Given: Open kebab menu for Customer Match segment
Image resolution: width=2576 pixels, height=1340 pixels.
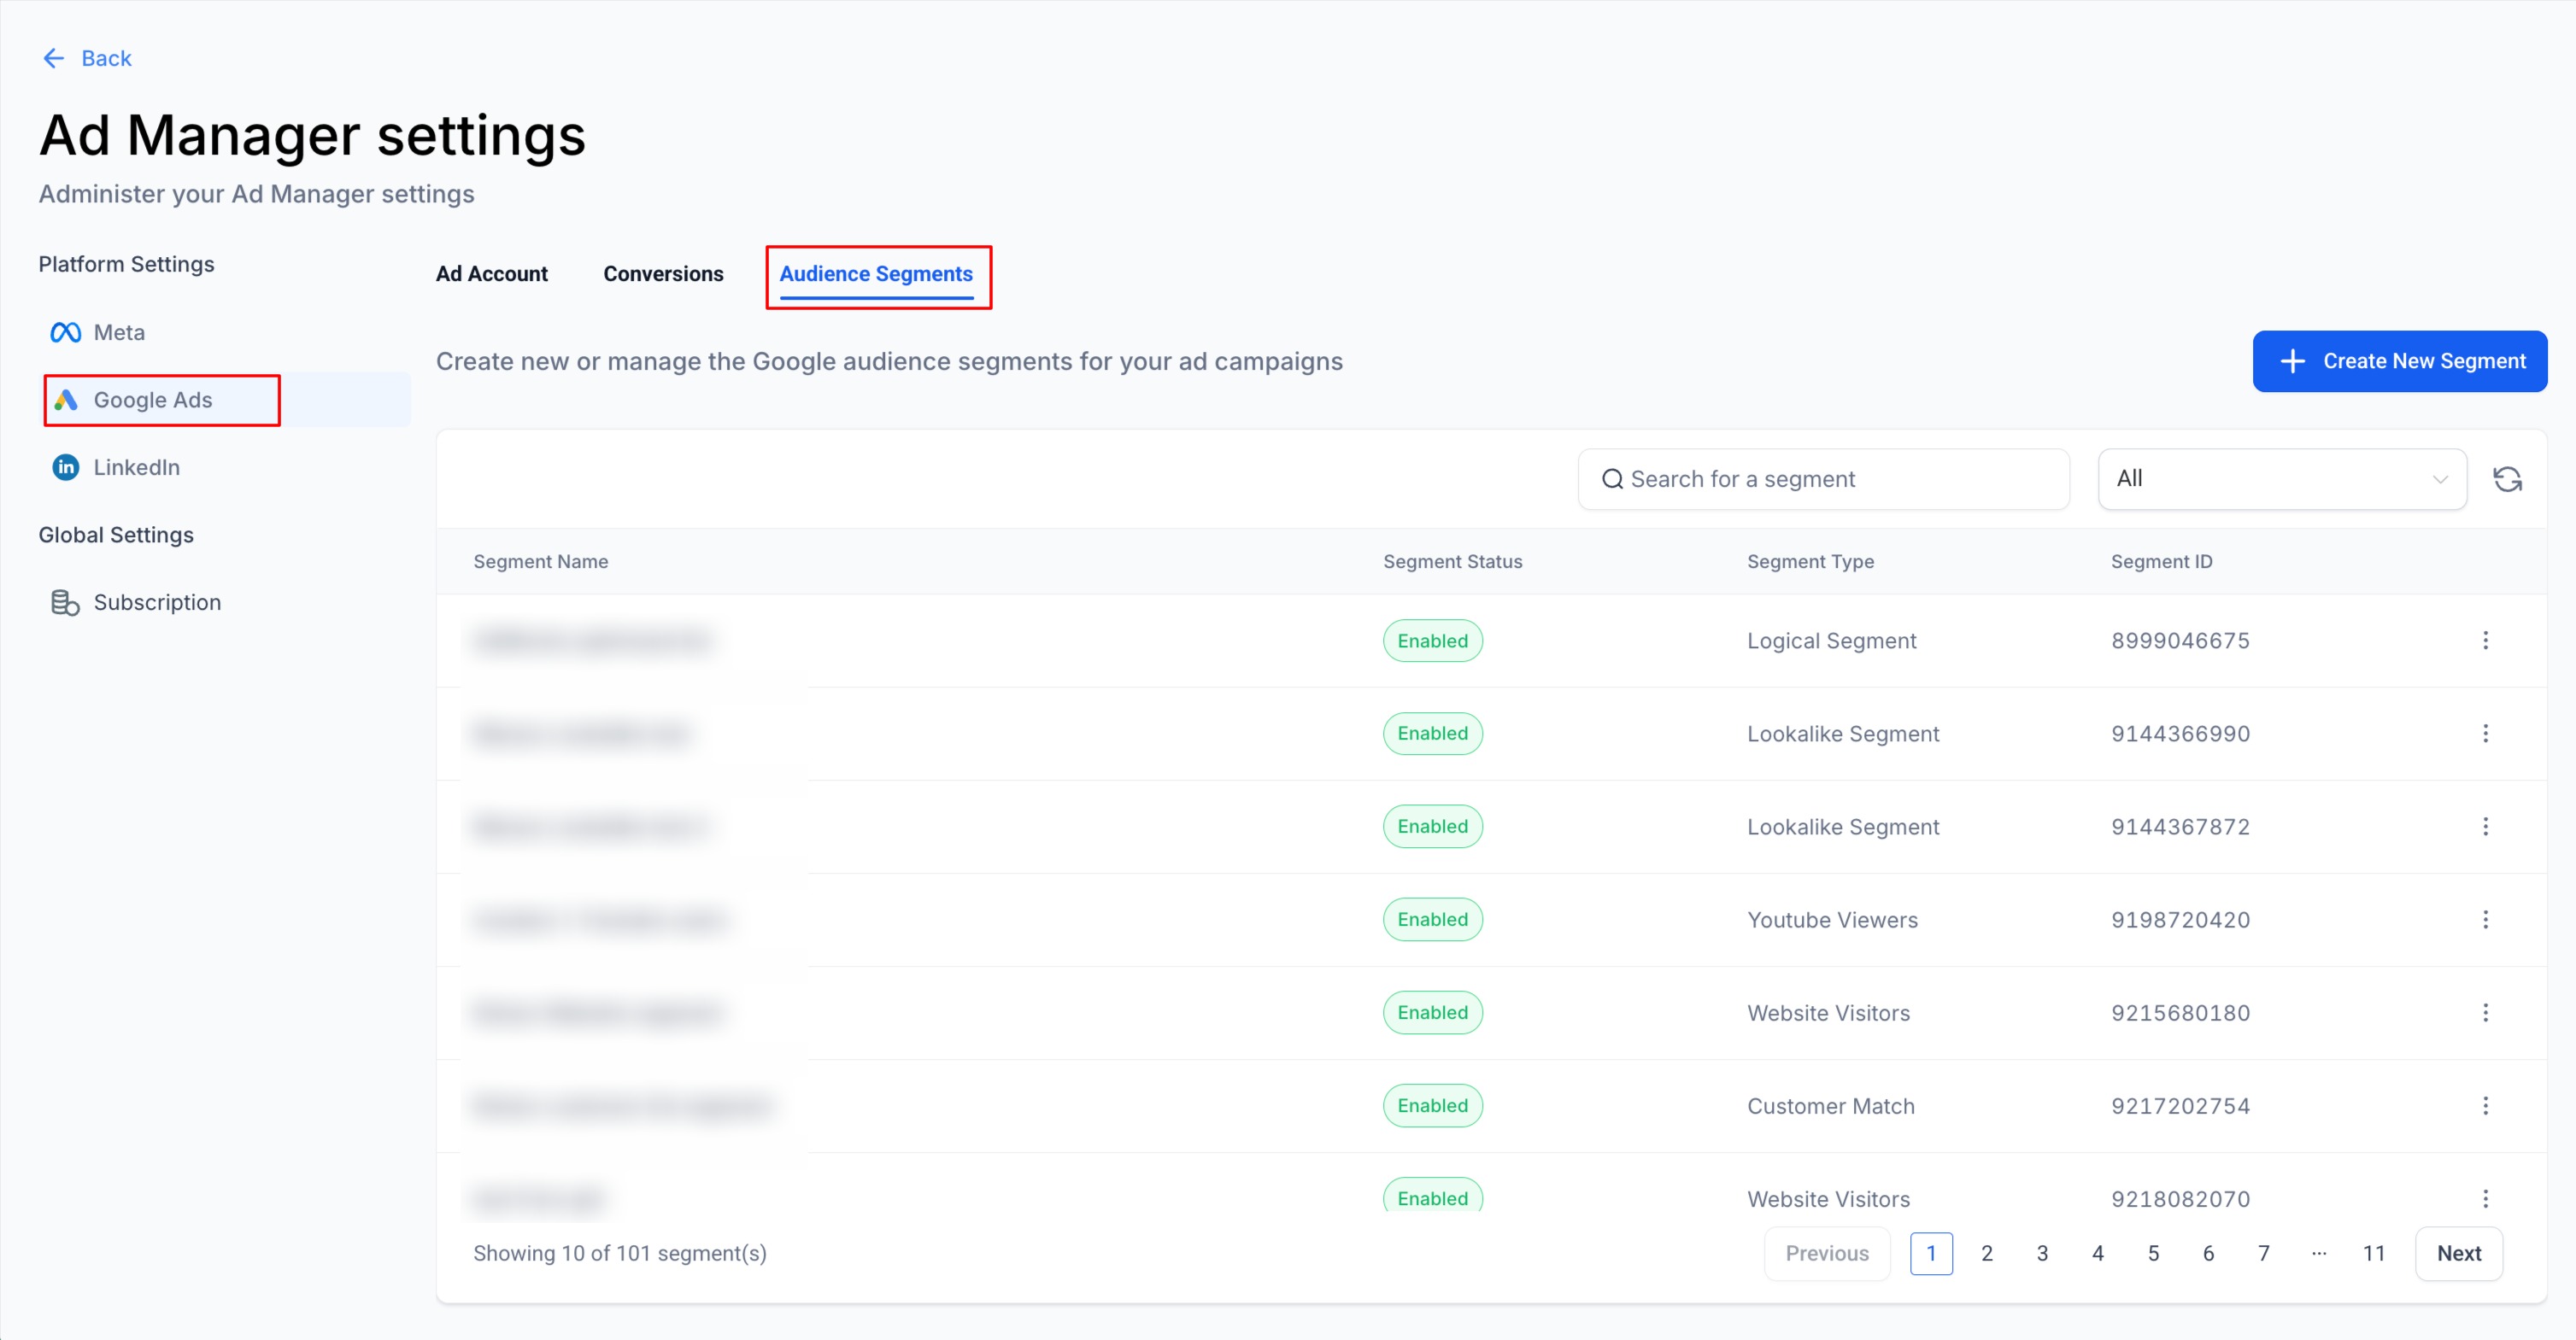Looking at the screenshot, I should [2485, 1105].
